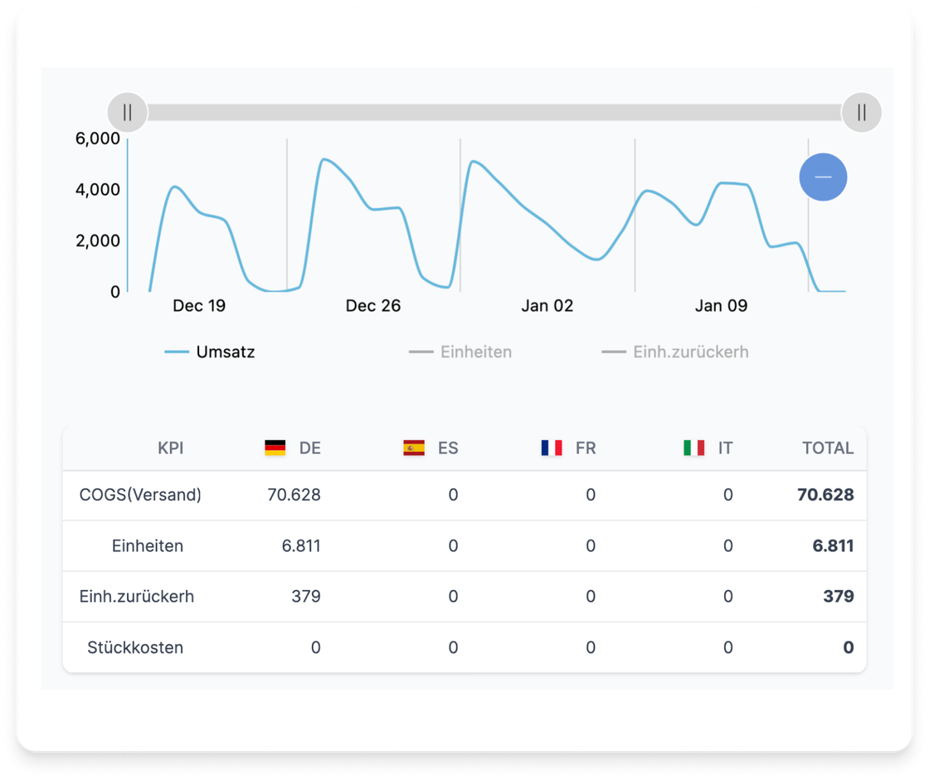Click the ES value in COGS(Versand) row
Viewport: 929px width, 780px height.
pos(453,495)
